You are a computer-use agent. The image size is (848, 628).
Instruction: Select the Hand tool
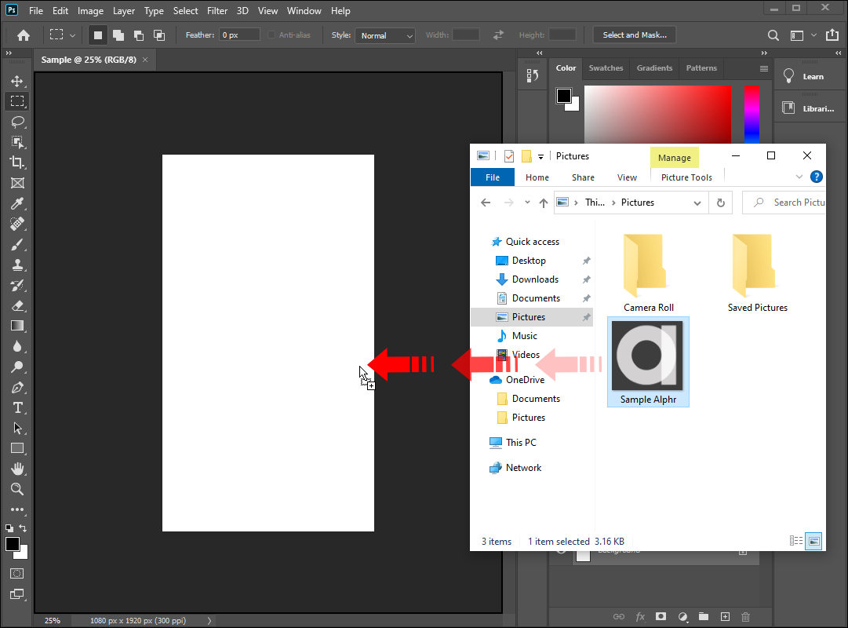tap(17, 469)
